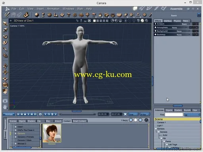This screenshot has width=203, height=152.
Task: Toggle the X button beside time fields
Action: (x=125, y=114)
